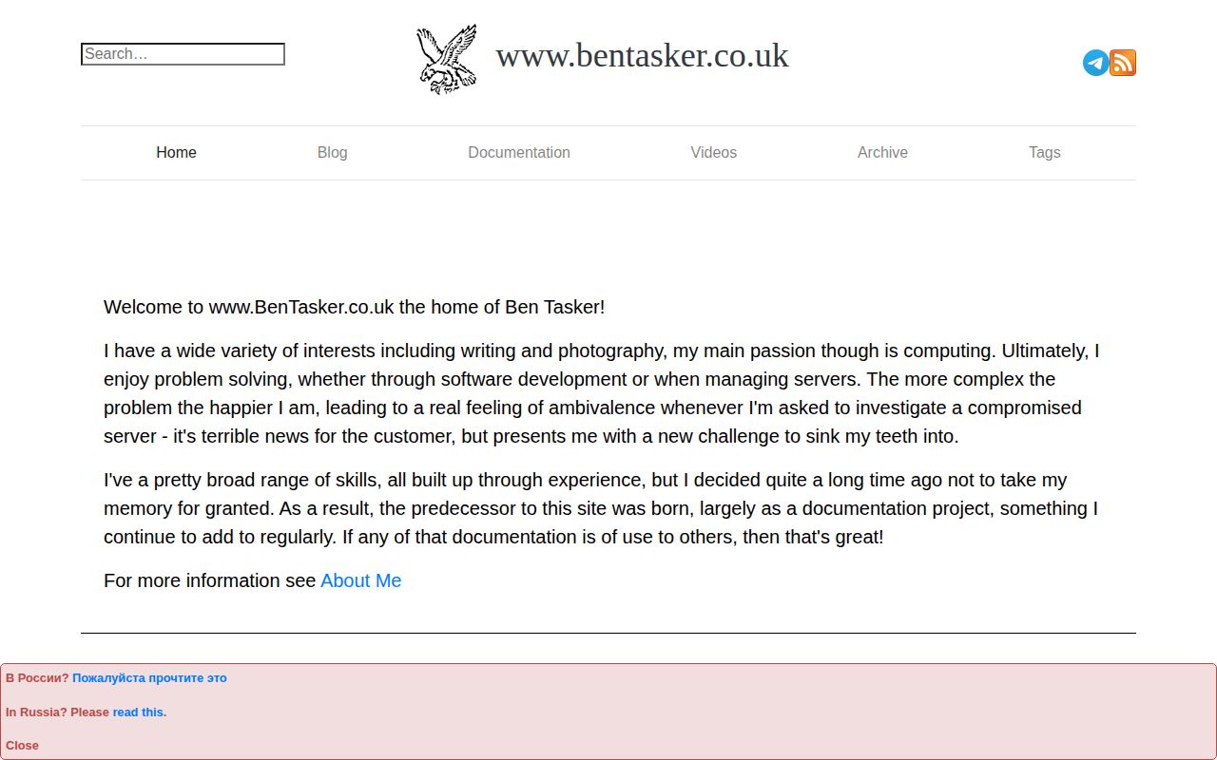Dismiss the Russia notice via Close
The image size is (1217, 760).
pyautogui.click(x=21, y=745)
